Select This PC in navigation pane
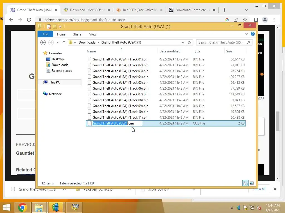Viewport: 285px width, 213px height. 54,82
